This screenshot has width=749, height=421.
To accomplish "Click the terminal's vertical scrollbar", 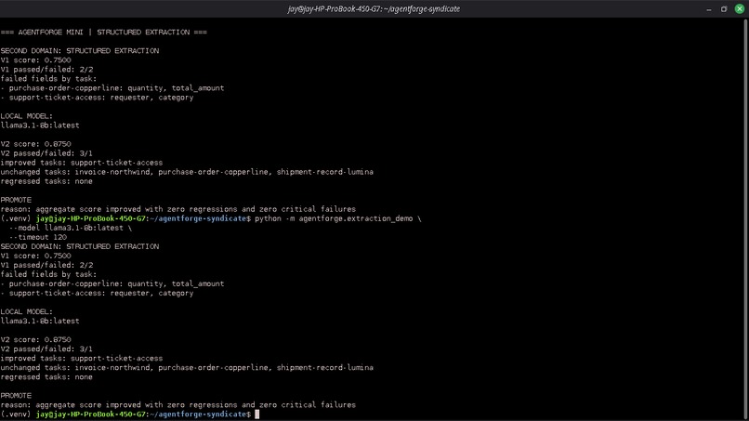I will tap(746, 218).
